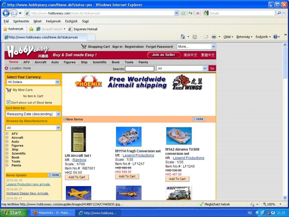
Task: Click the Join as Seller button
Action: [163, 55]
